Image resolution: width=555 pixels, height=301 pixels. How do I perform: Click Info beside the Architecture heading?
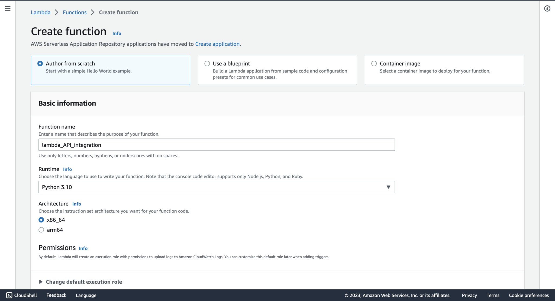(76, 204)
